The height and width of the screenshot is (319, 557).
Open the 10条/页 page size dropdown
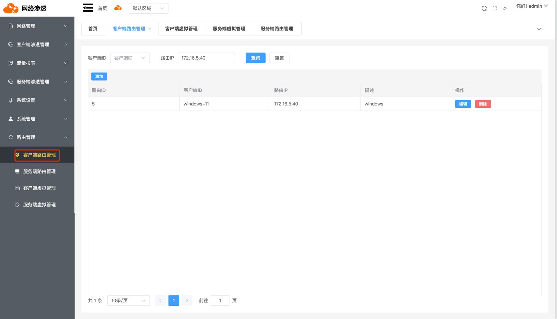pyautogui.click(x=128, y=300)
